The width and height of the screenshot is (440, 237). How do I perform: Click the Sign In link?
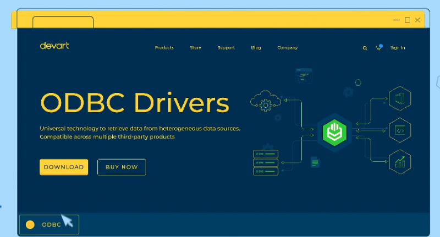(398, 48)
